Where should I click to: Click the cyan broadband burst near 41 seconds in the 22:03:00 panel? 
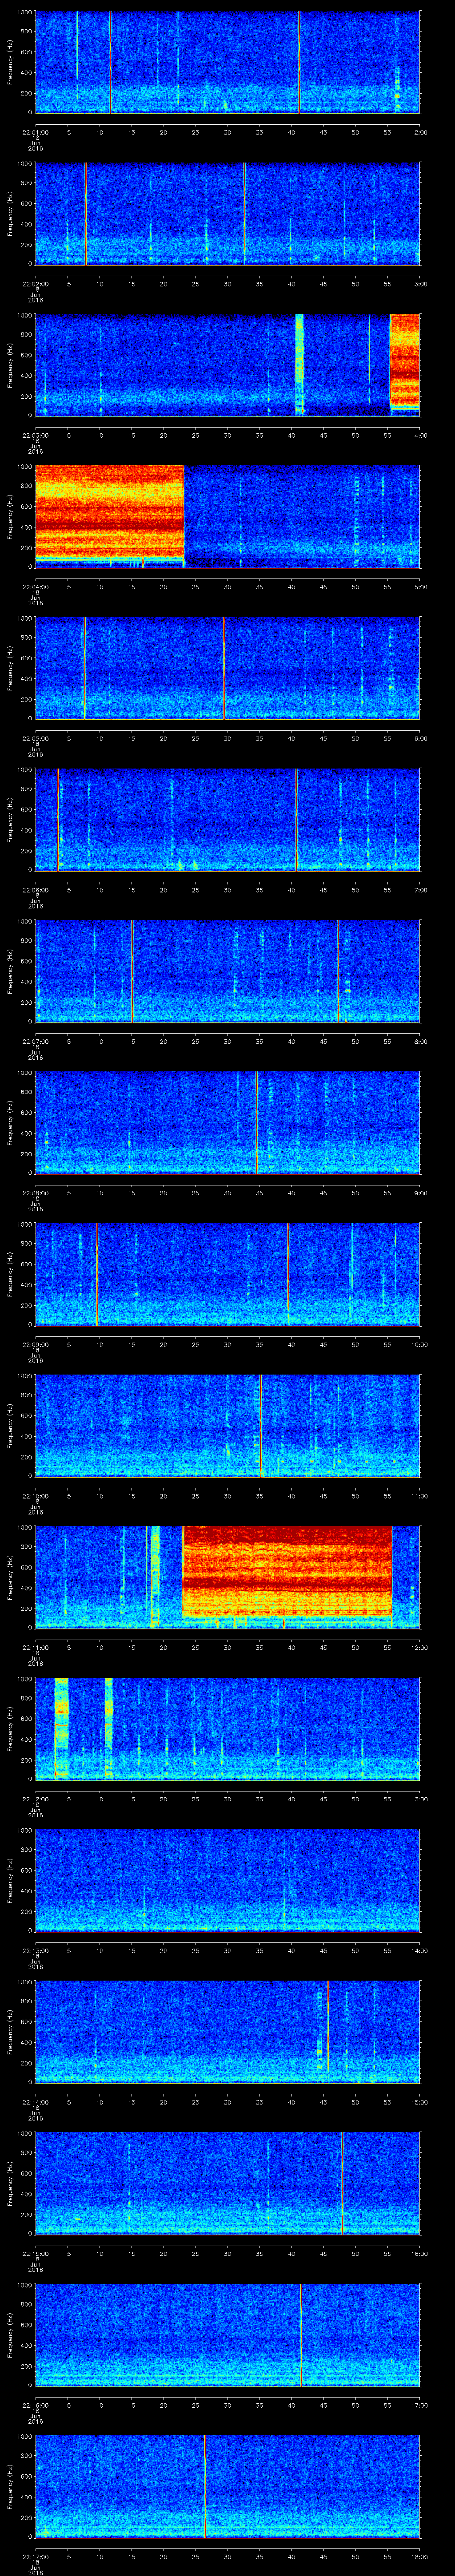(299, 364)
